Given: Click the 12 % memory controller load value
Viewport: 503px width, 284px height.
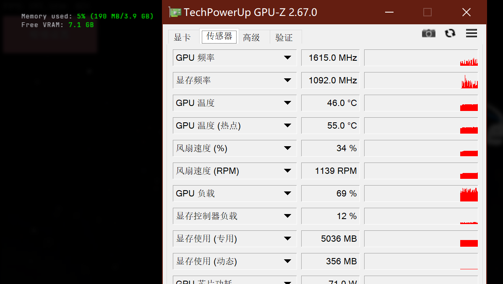Looking at the screenshot, I should pyautogui.click(x=331, y=216).
